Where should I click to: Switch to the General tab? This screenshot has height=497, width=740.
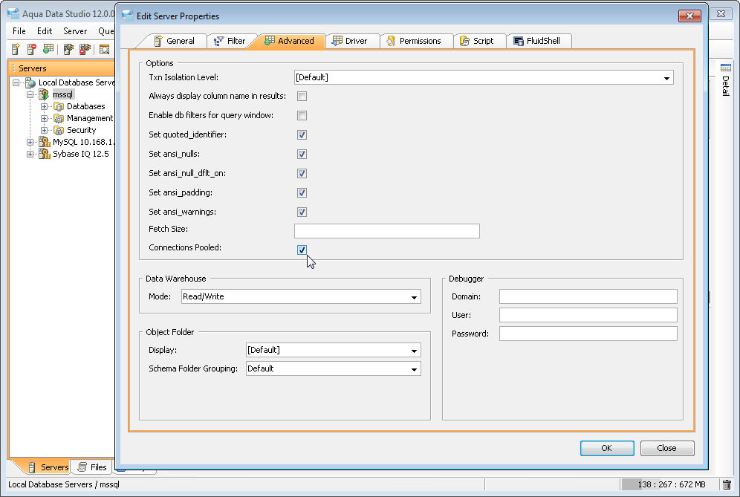(174, 41)
